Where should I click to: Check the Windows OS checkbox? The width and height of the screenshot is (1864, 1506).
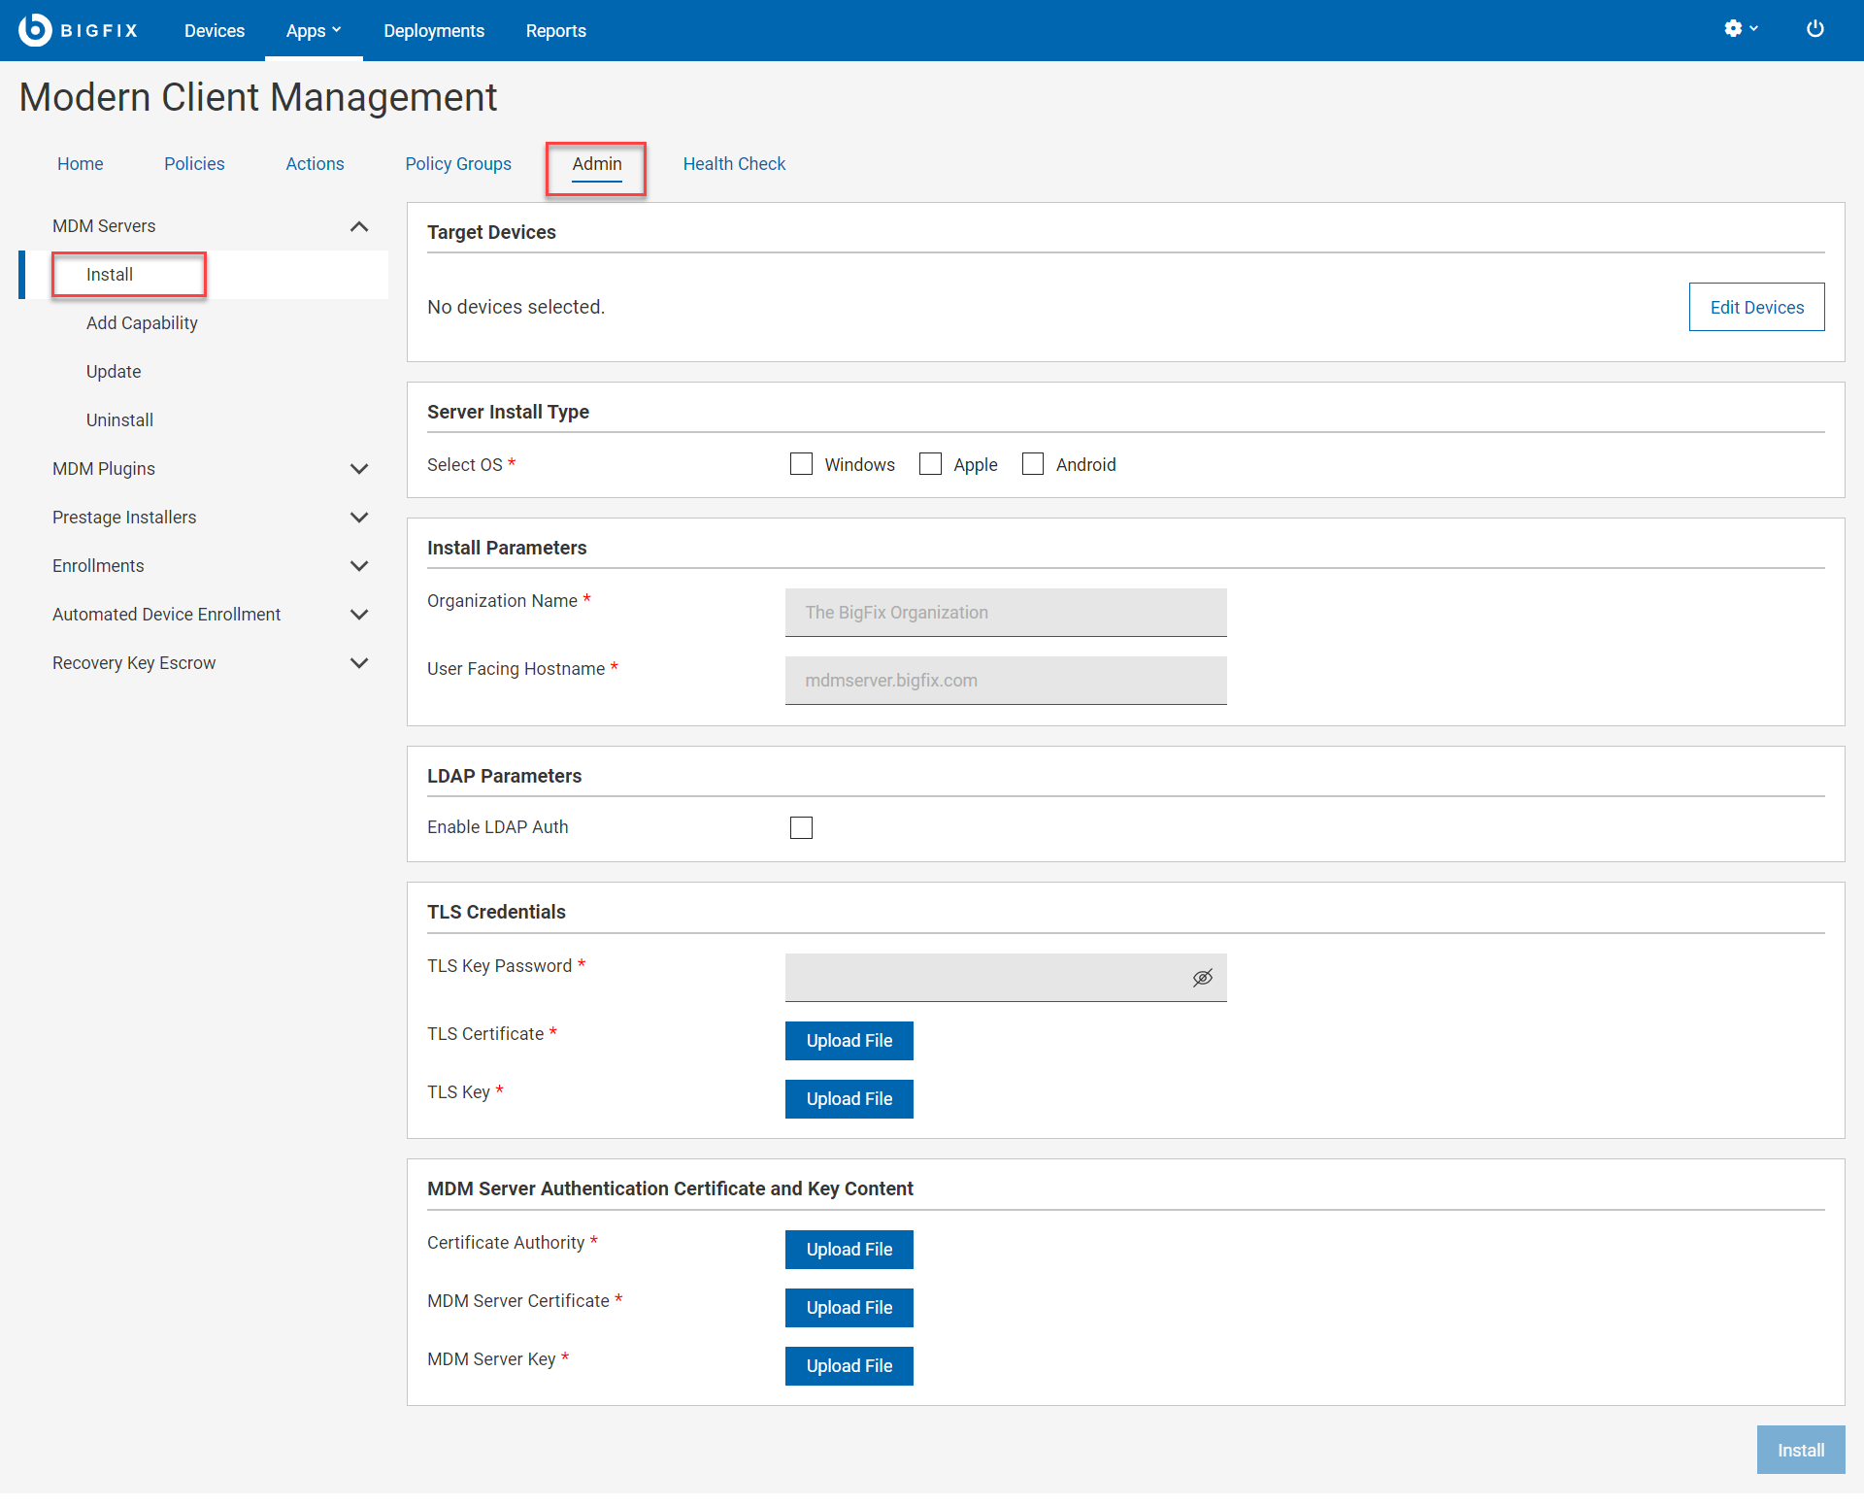pos(801,464)
